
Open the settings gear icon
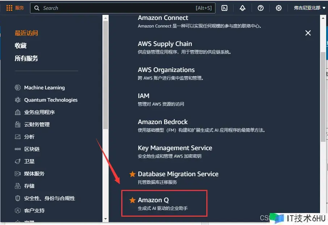(279, 8)
